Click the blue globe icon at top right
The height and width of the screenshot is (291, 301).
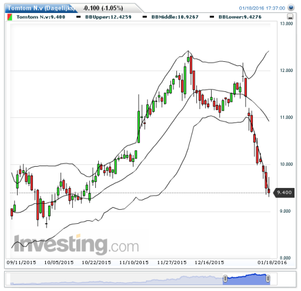[x=291, y=8]
